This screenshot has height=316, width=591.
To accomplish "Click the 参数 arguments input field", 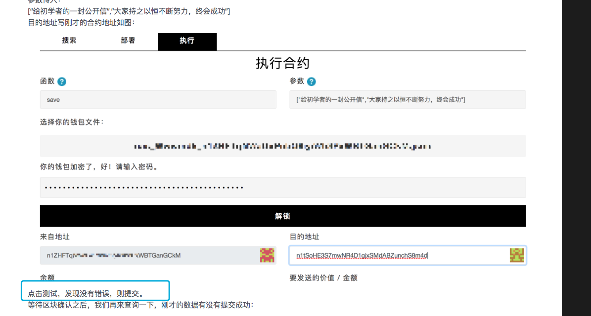I will click(408, 100).
